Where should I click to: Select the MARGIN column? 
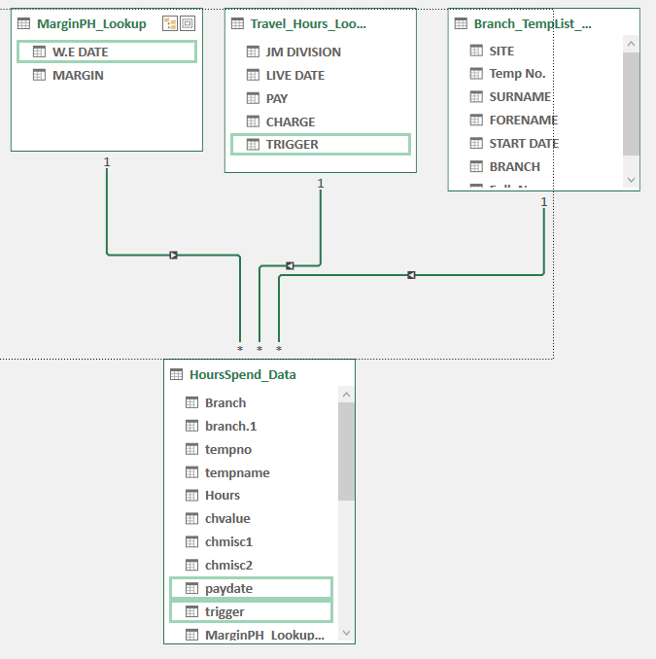107,75
